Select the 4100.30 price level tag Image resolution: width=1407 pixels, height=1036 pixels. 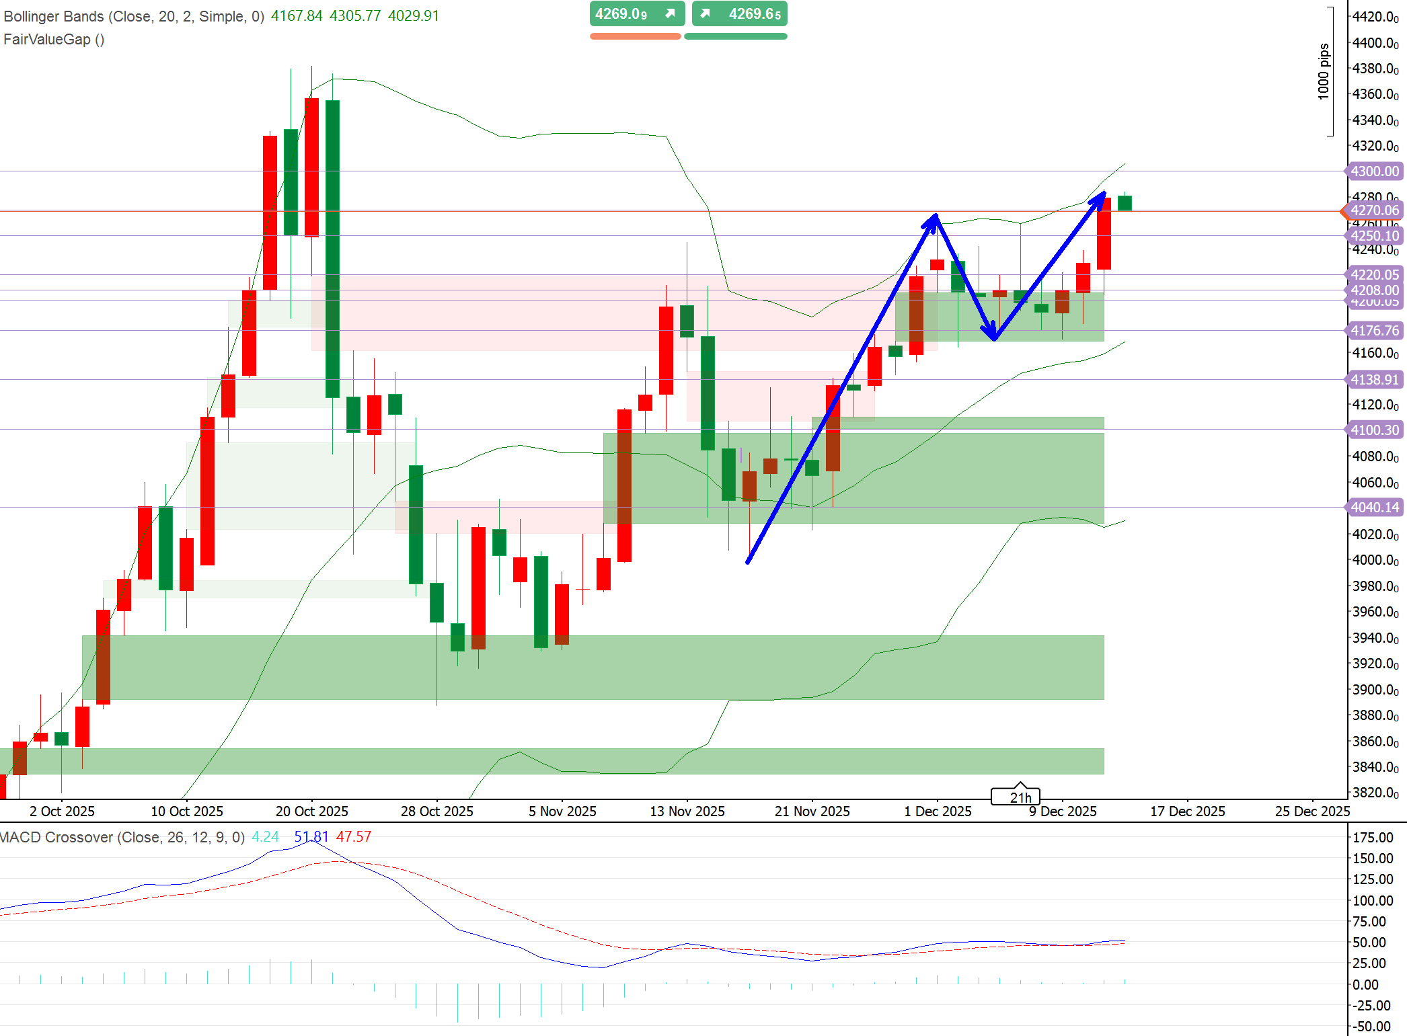pos(1374,430)
